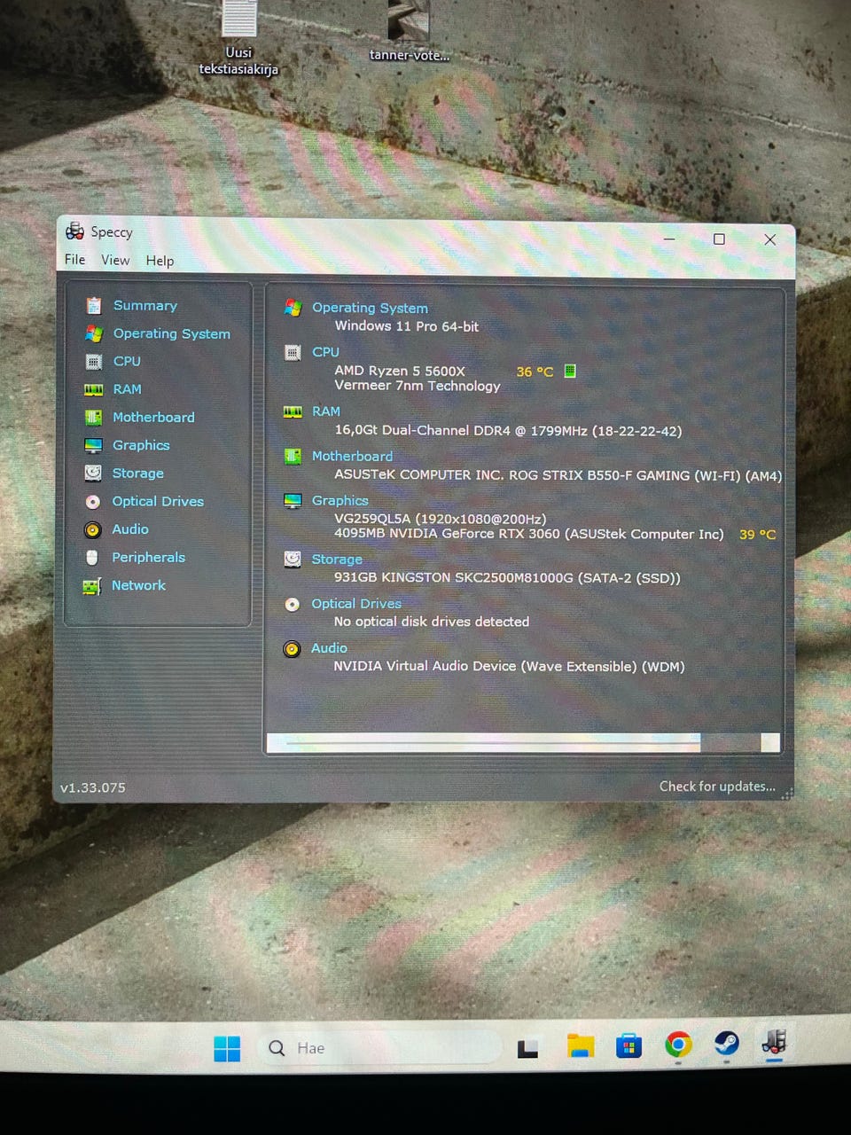Open the Storage heading link in summary

pyautogui.click(x=336, y=560)
